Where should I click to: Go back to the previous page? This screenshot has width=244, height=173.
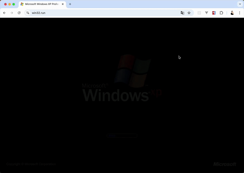pyautogui.click(x=4, y=13)
